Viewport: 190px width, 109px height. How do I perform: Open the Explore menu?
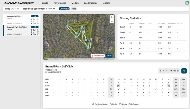click(106, 3)
